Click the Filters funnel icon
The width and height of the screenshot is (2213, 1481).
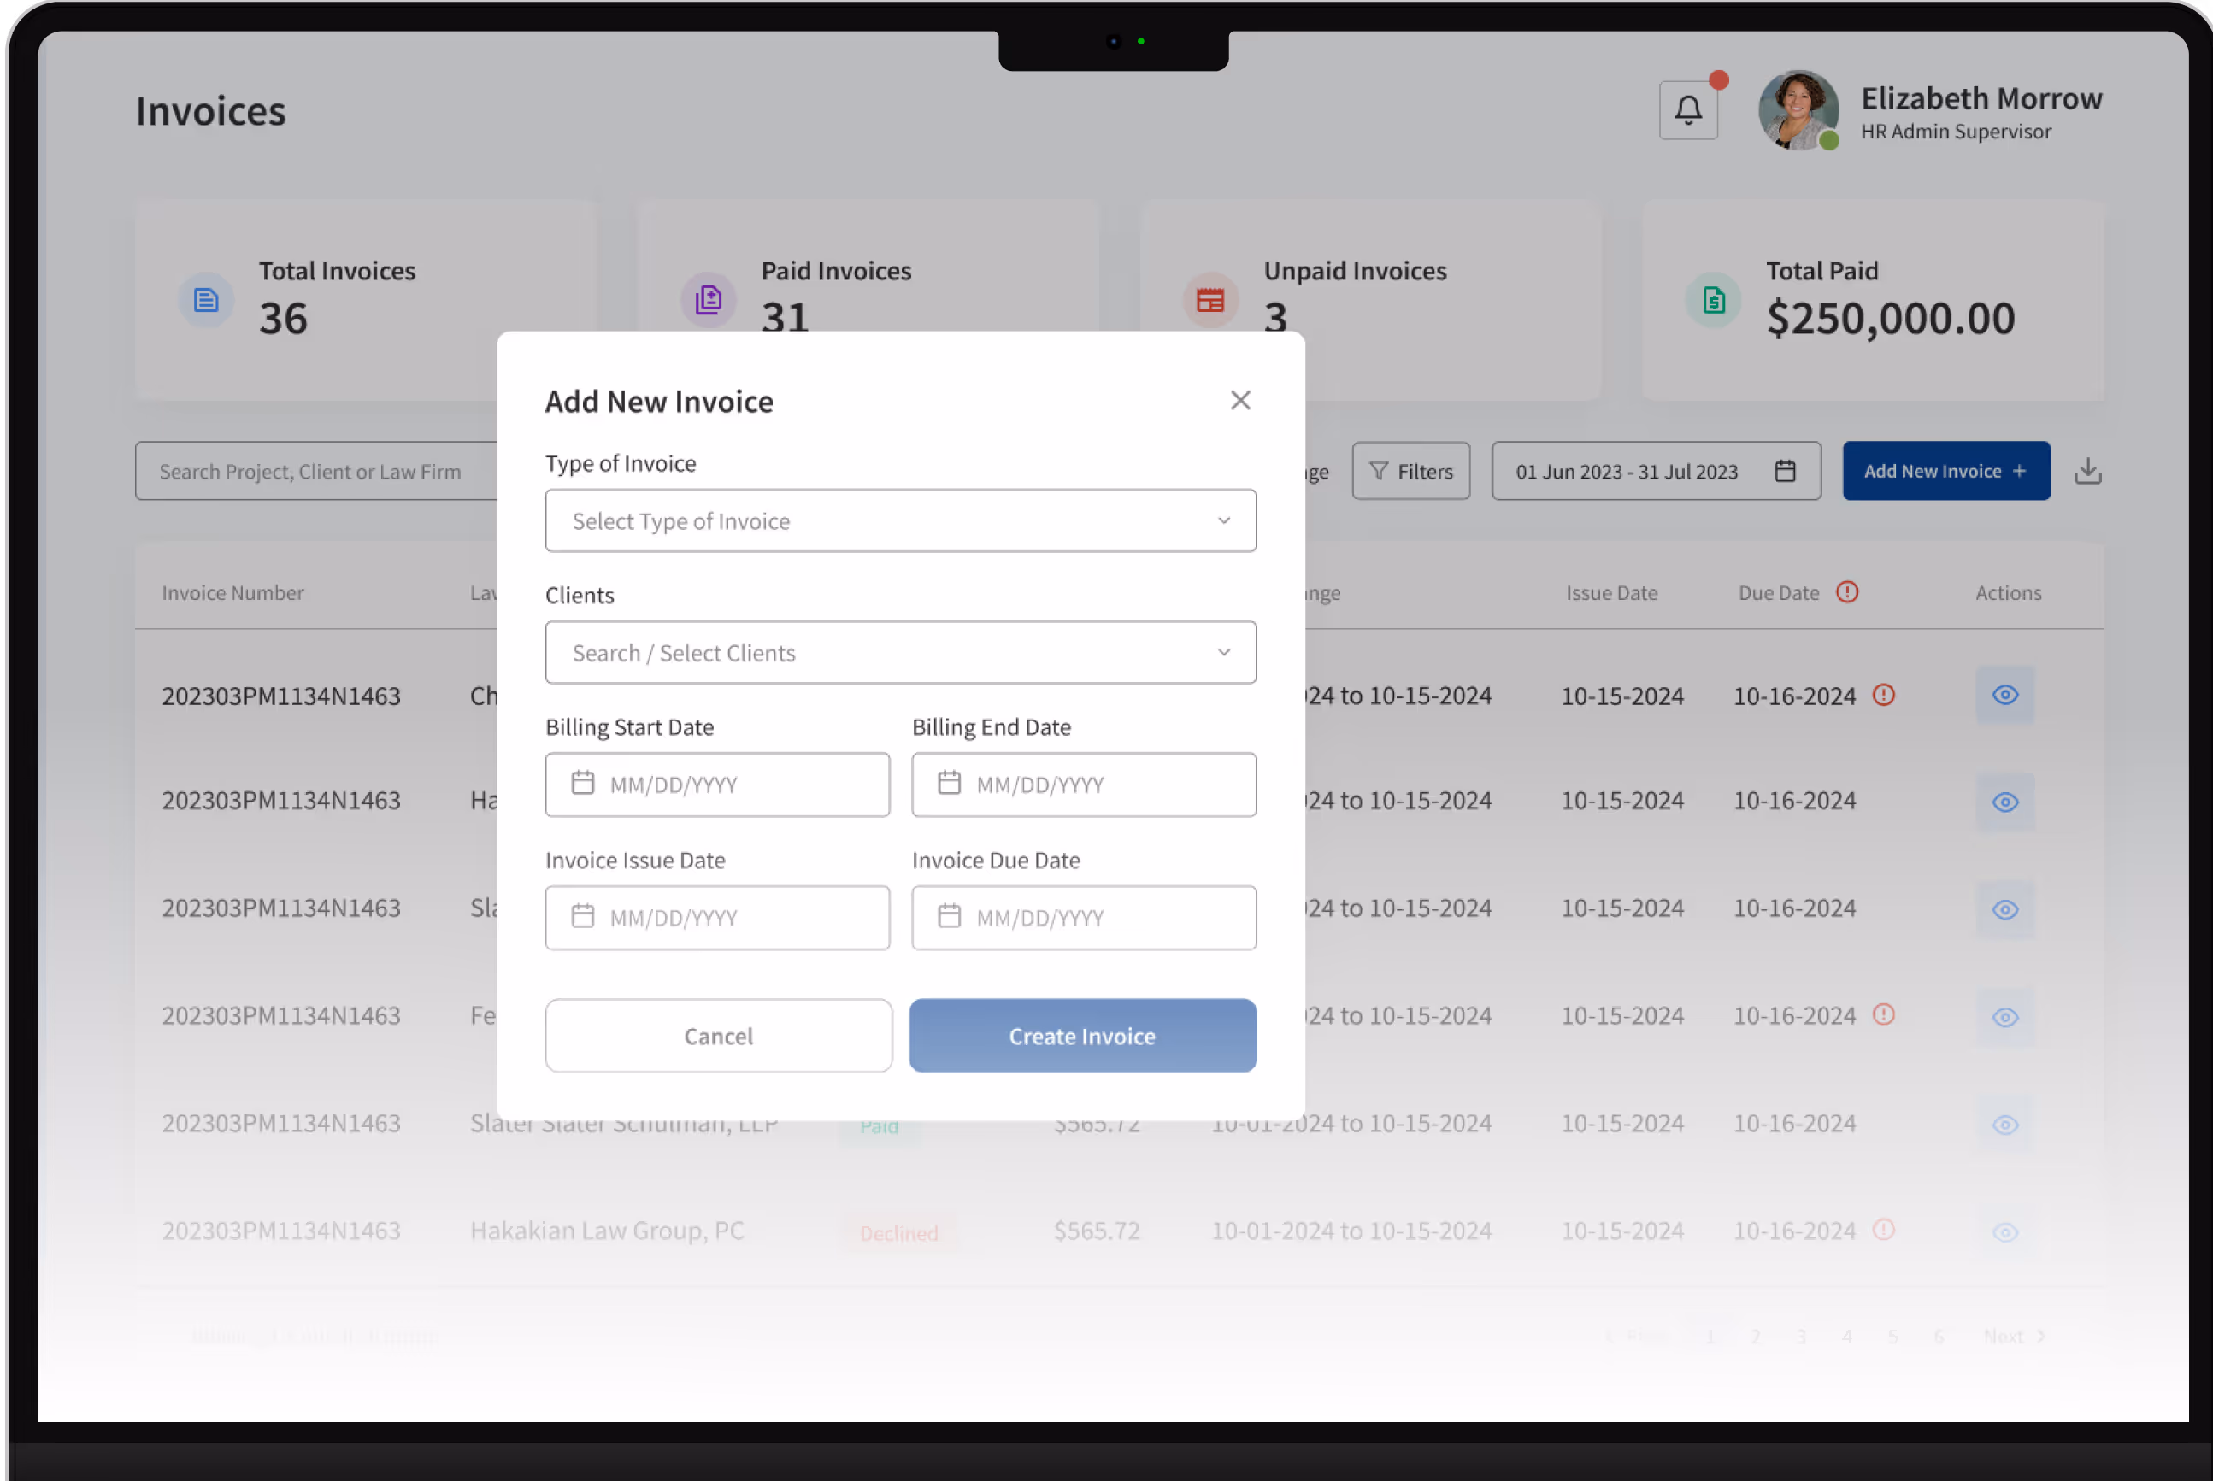coord(1380,470)
